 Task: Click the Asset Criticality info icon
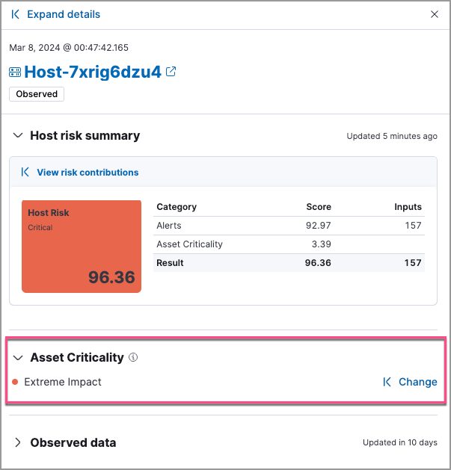point(133,358)
